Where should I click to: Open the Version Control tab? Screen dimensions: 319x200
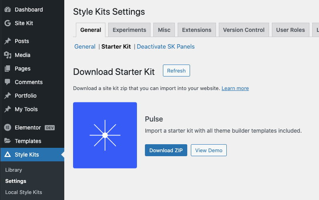(x=244, y=30)
